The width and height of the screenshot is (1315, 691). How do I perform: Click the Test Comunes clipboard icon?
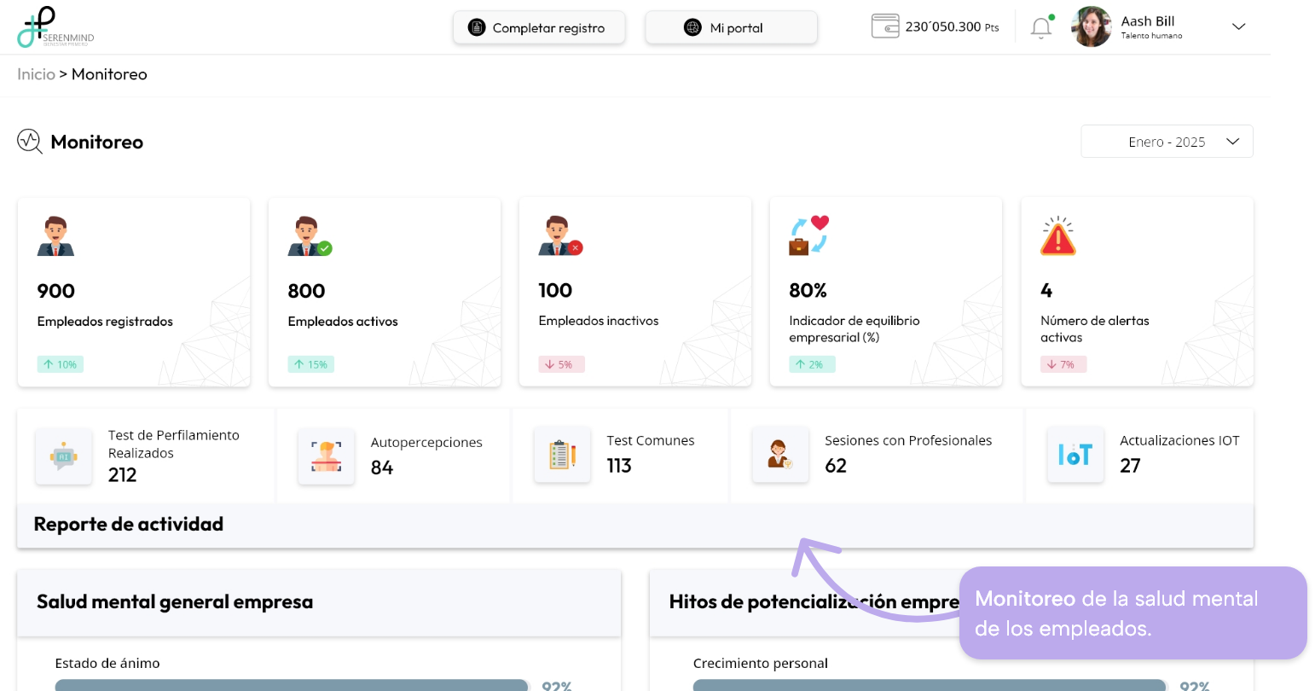click(562, 456)
